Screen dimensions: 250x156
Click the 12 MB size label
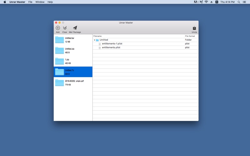pyautogui.click(x=67, y=42)
